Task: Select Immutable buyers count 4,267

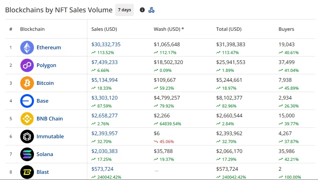Action: pyautogui.click(x=285, y=133)
